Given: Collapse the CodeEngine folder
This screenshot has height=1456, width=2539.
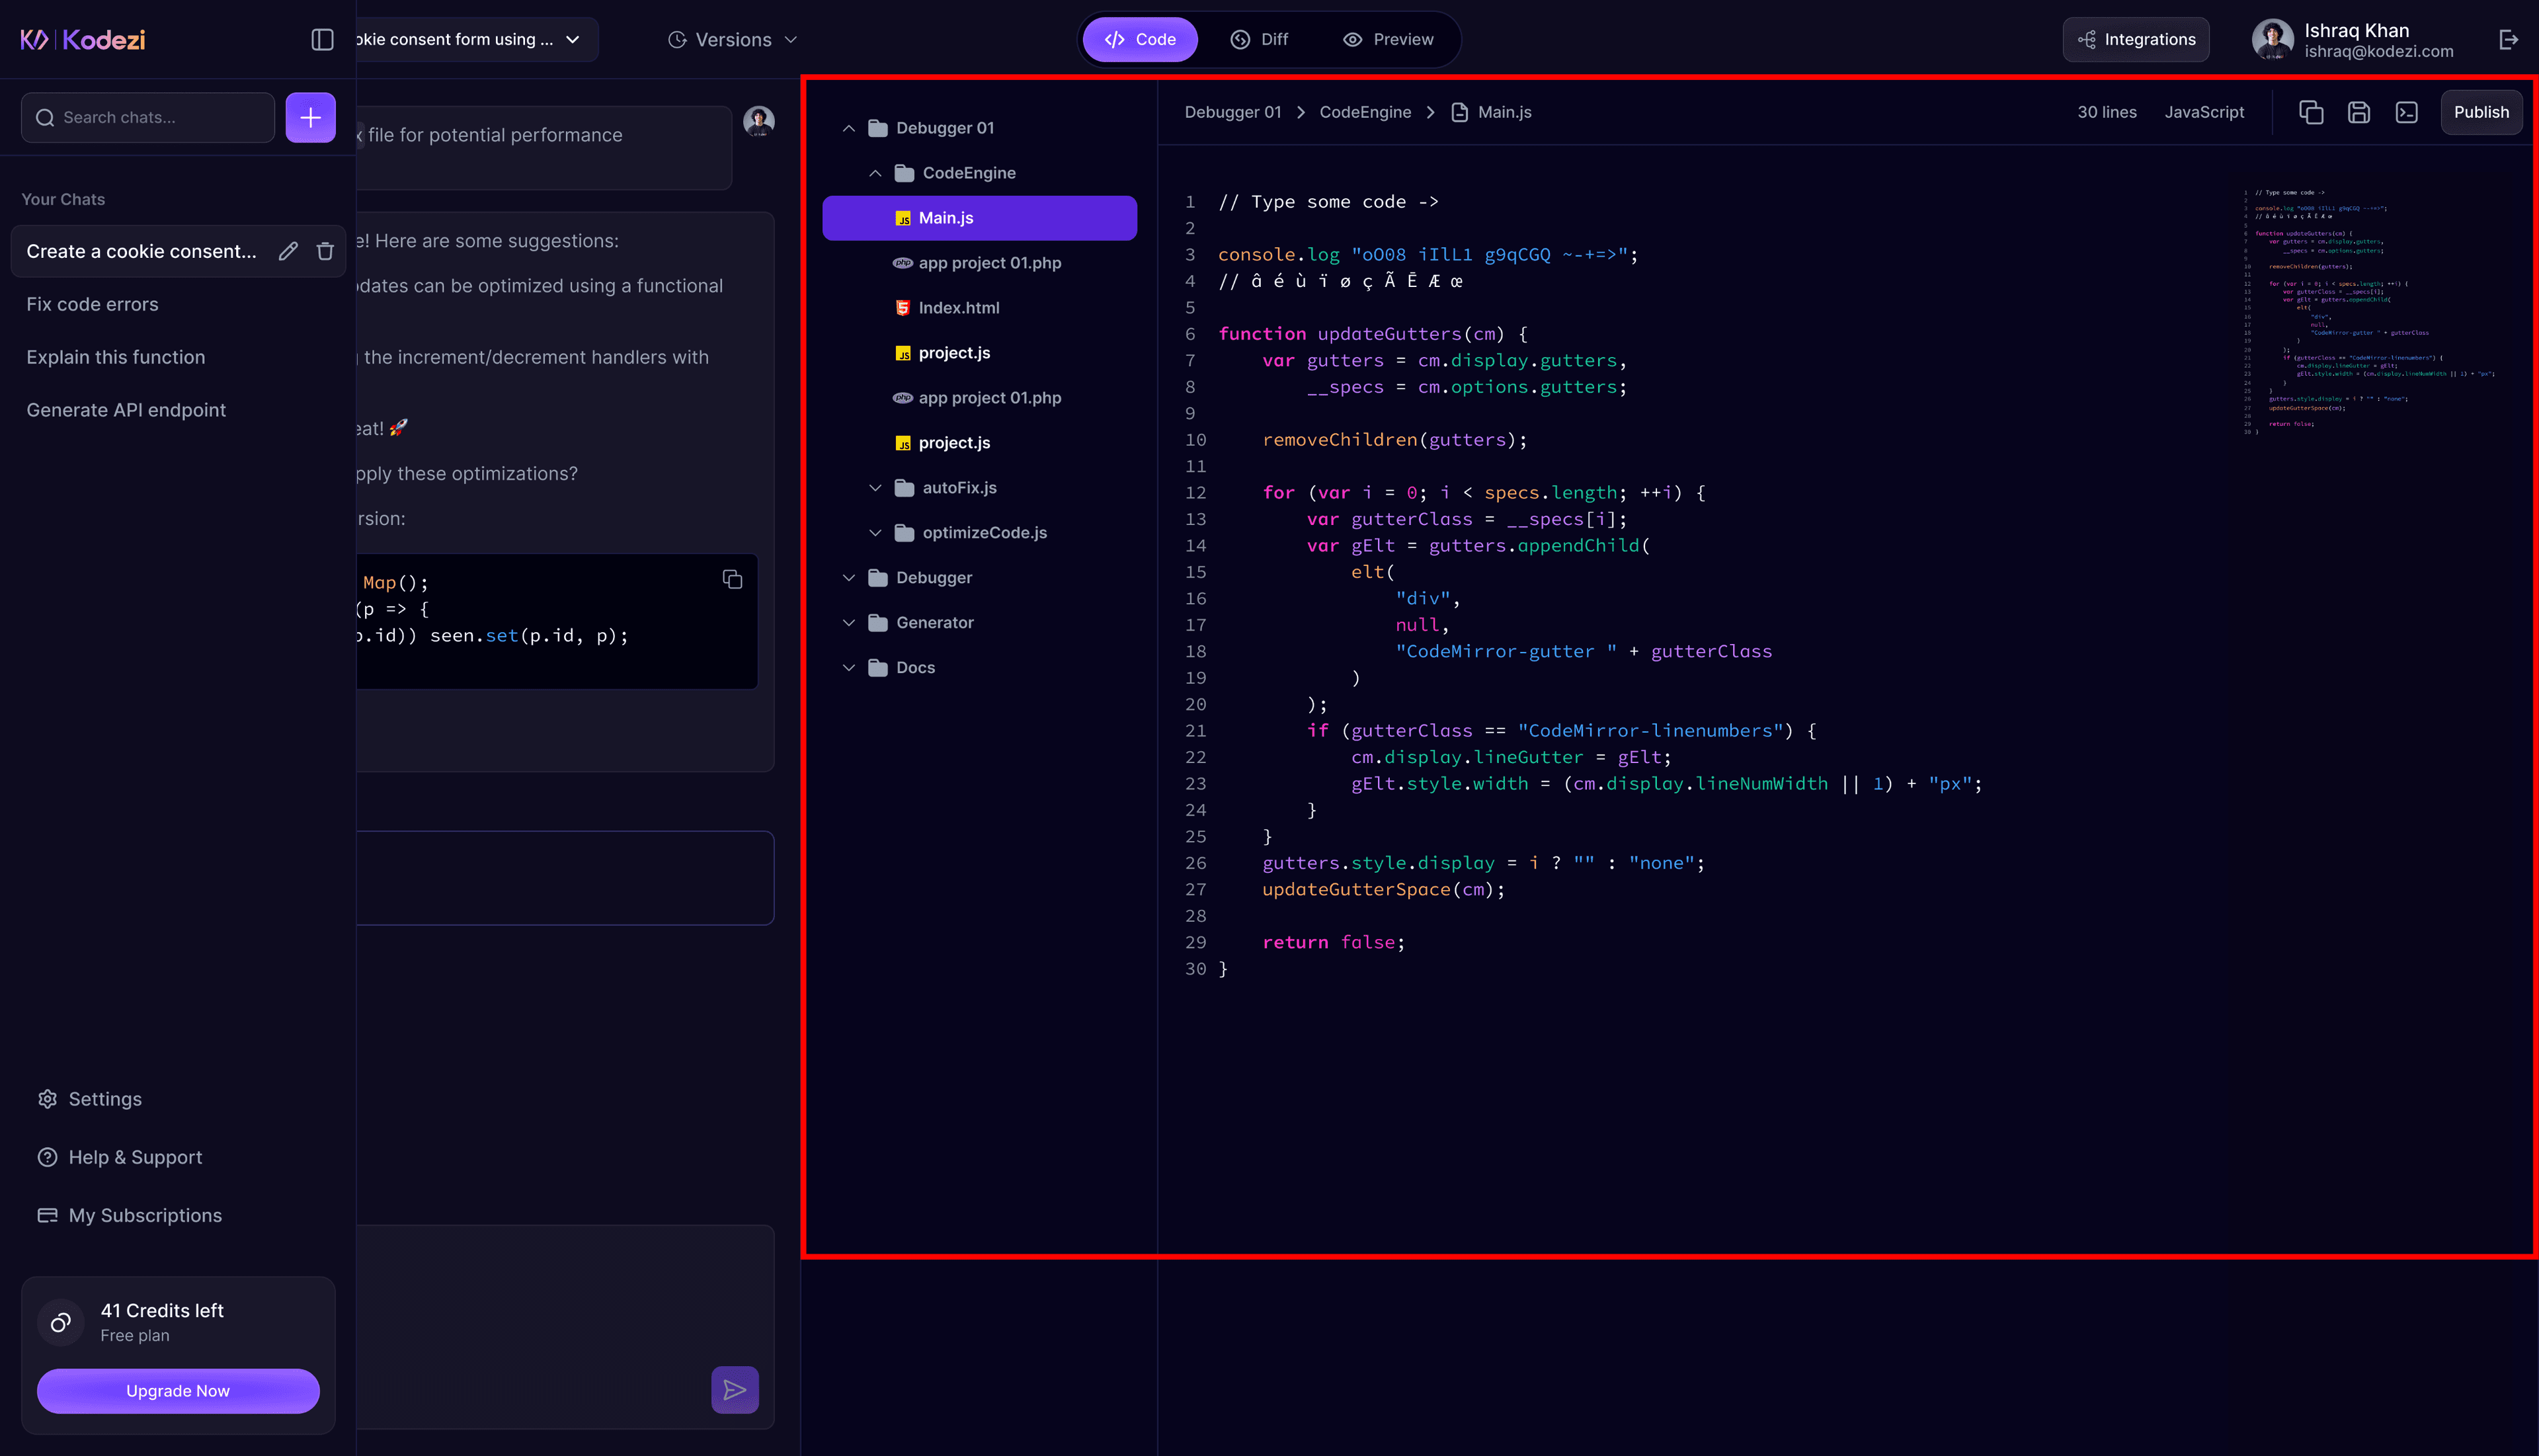Looking at the screenshot, I should [x=876, y=172].
